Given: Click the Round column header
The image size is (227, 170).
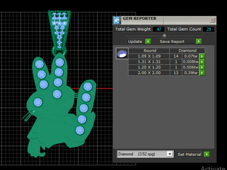Looking at the screenshot, I should pyautogui.click(x=149, y=51).
